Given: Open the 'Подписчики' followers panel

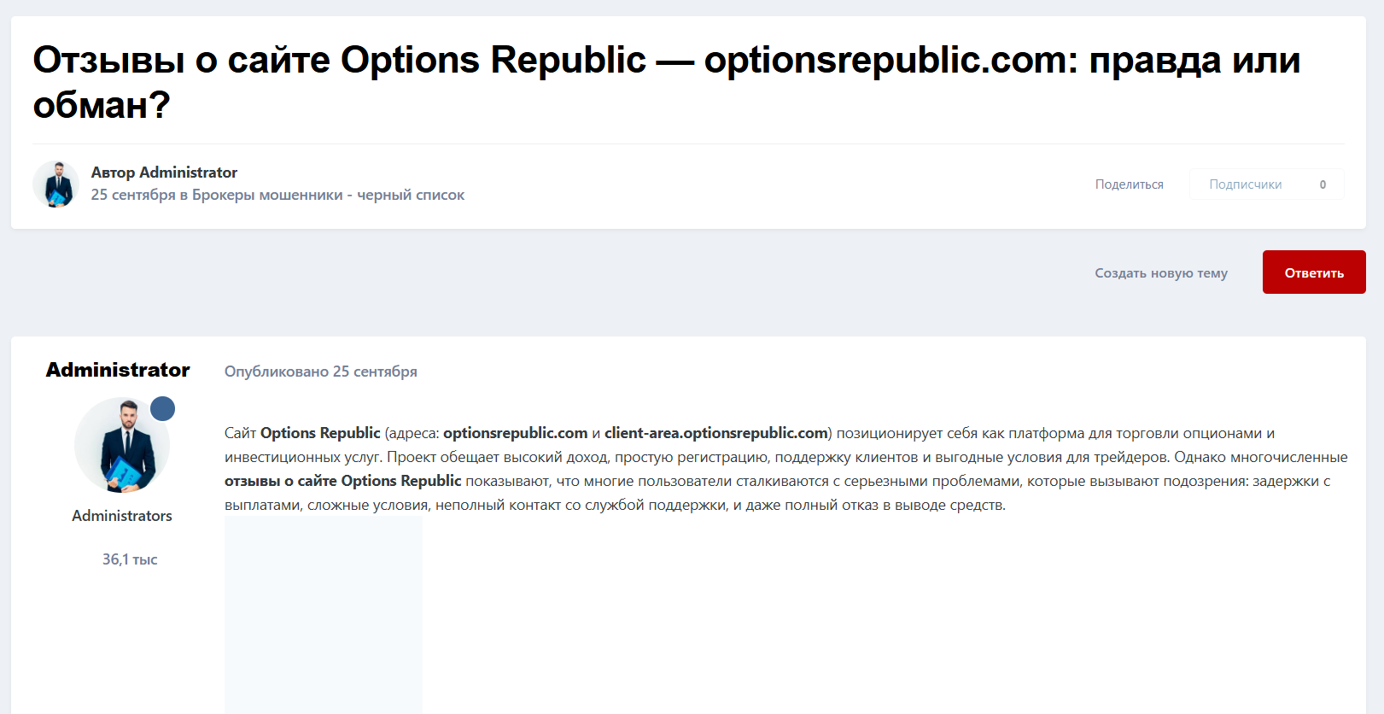Looking at the screenshot, I should click(x=1244, y=184).
